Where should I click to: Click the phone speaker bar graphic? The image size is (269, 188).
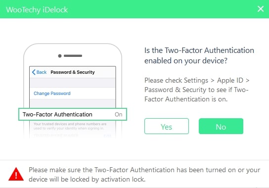pyautogui.click(x=73, y=55)
